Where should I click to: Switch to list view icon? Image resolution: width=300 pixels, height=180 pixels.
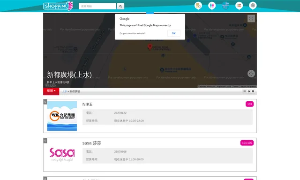(x=245, y=91)
